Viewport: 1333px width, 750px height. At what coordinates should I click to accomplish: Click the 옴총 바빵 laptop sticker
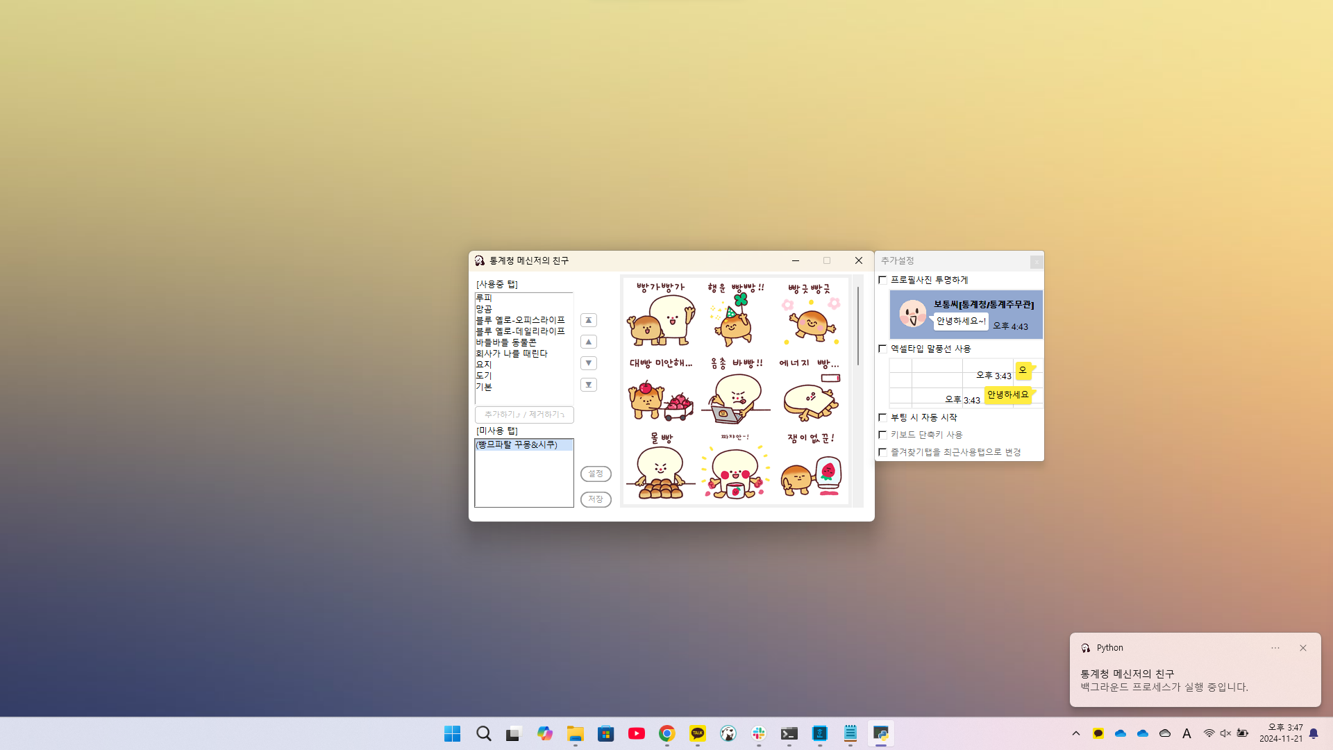coord(735,390)
